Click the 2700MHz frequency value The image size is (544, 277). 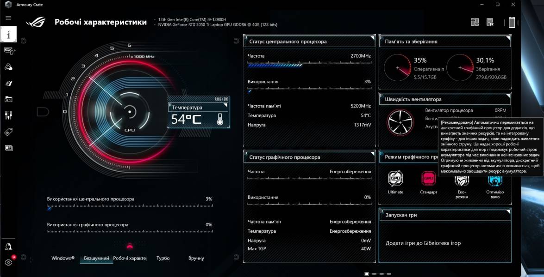[361, 56]
